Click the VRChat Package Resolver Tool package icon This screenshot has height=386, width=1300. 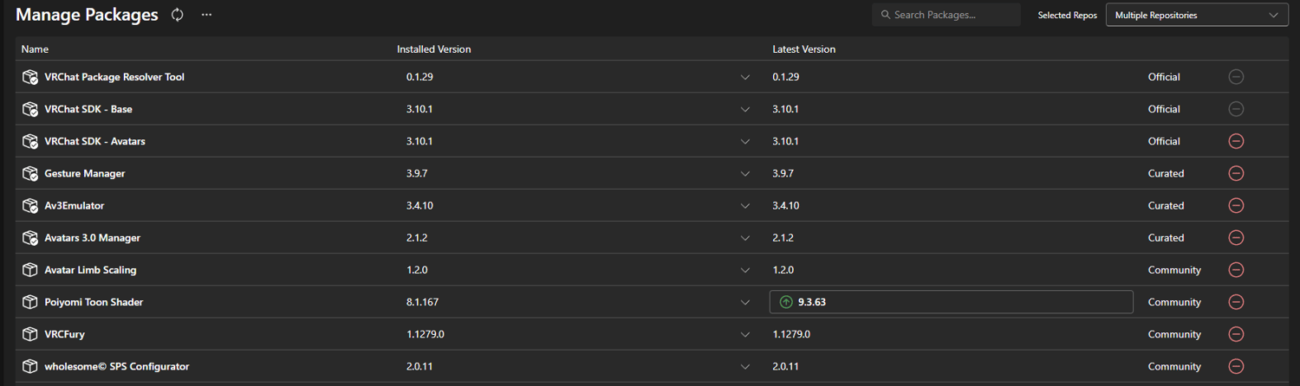[x=30, y=77]
